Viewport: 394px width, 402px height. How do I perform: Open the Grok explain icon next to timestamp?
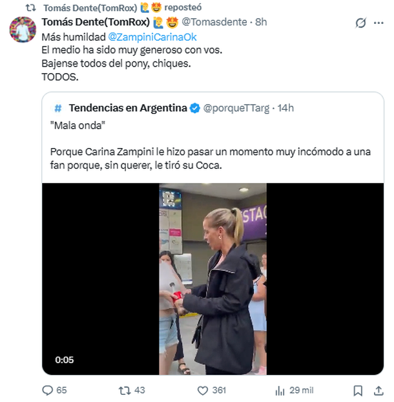click(361, 22)
